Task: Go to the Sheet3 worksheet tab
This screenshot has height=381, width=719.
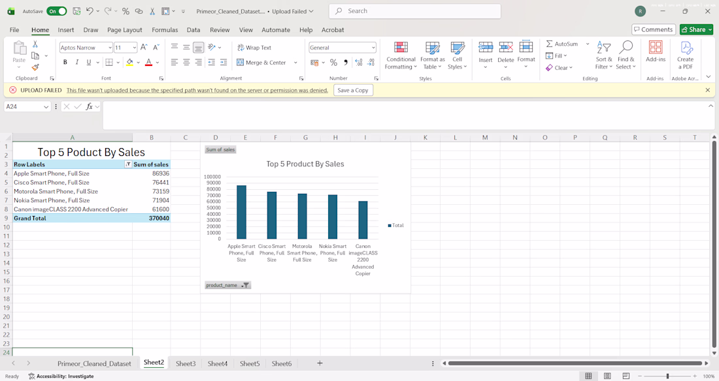Action: pos(186,363)
